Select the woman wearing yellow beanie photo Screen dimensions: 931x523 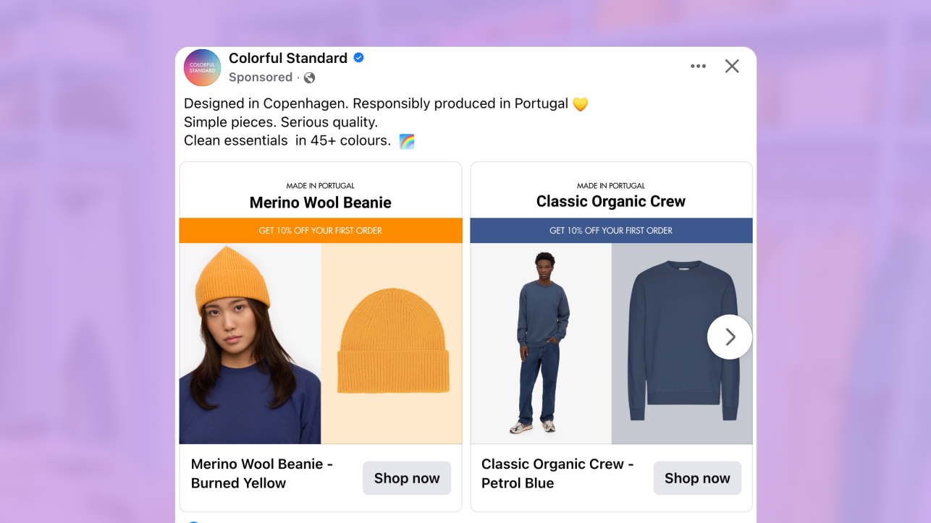point(250,344)
